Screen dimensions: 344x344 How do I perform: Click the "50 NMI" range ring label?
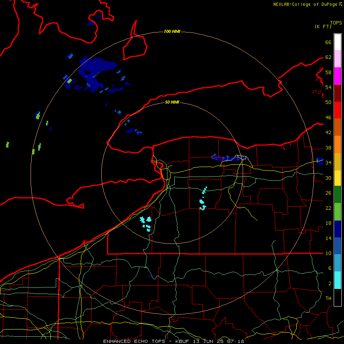(x=172, y=102)
